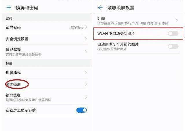Expand the 锁屏密码 row chevron
Screen dimensions: 185x131
(x=86, y=27)
